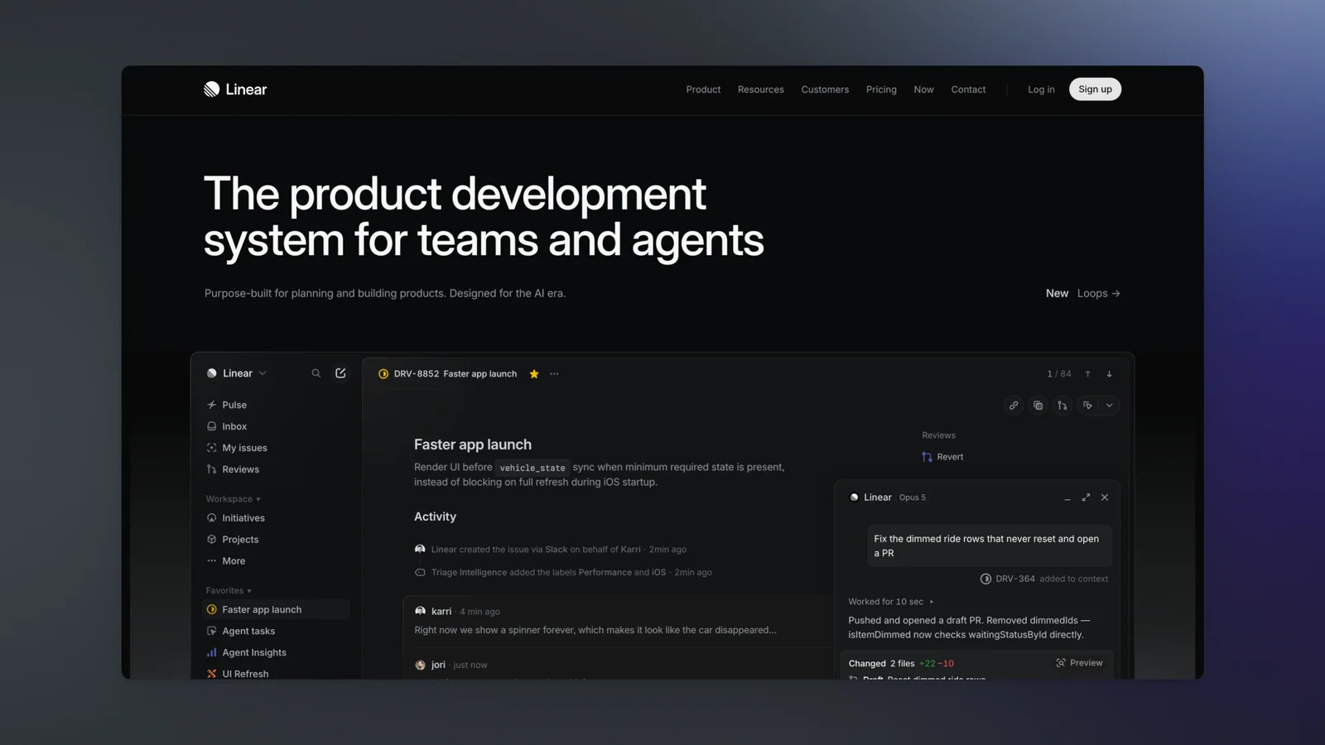Open the Now page in site navigation
The height and width of the screenshot is (745, 1325).
923,89
